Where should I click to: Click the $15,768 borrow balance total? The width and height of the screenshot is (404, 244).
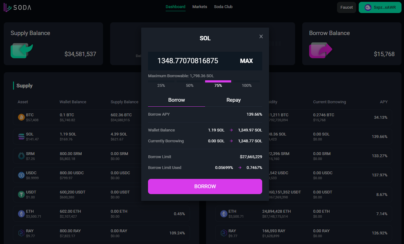(384, 54)
